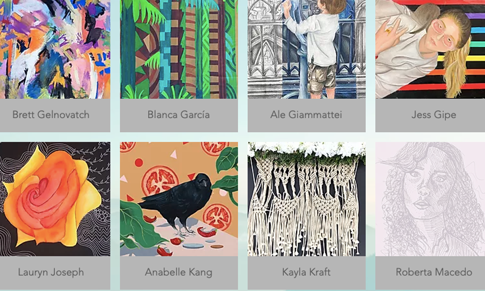Image resolution: width=485 pixels, height=291 pixels.
Task: View Ale Giammattei's boy drawing thumbnail
Action: [x=307, y=49]
